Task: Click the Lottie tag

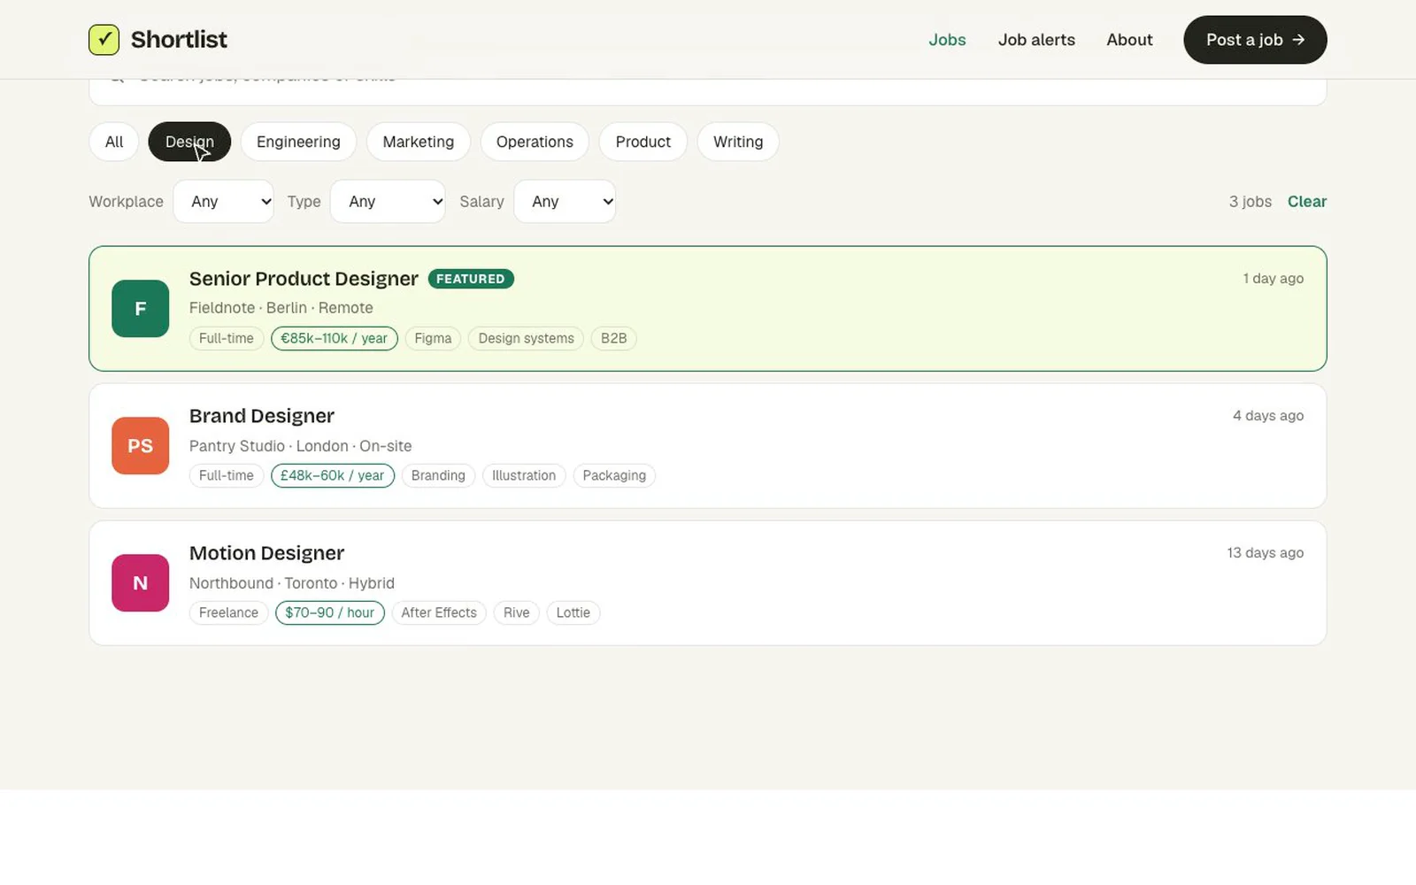Action: [x=573, y=612]
